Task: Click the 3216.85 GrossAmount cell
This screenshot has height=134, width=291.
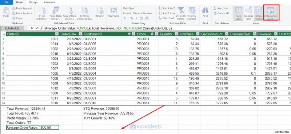Action: pos(214,74)
